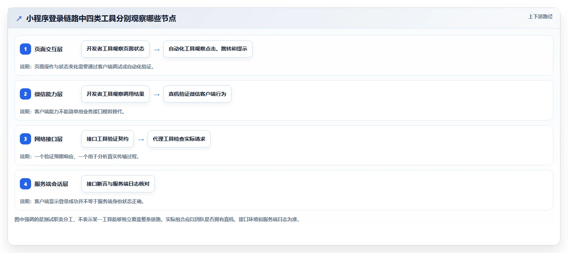Image resolution: width=568 pixels, height=253 pixels.
Task: Click the arrow after 开发者工具观察调用结果
Action: (157, 94)
